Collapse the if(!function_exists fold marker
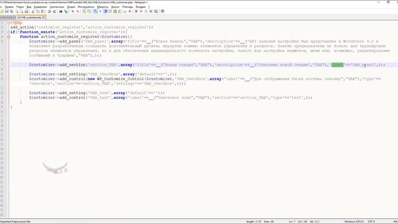Viewport: 398px width, 224px height. [9, 32]
